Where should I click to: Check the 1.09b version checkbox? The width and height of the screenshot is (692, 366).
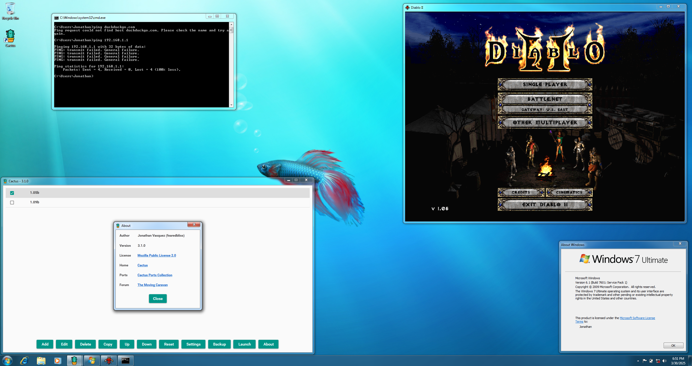coord(12,203)
